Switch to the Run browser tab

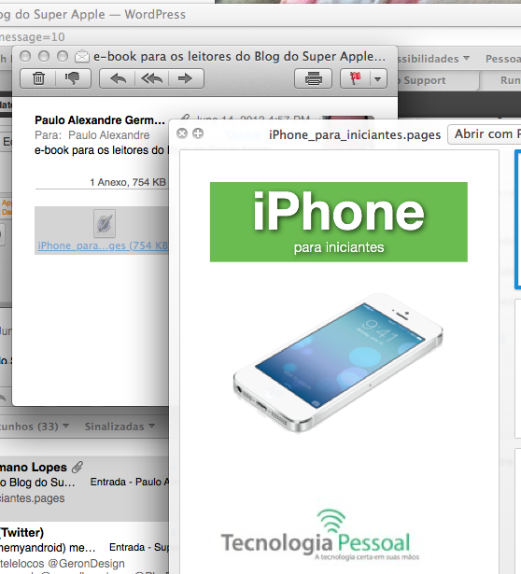[x=511, y=80]
